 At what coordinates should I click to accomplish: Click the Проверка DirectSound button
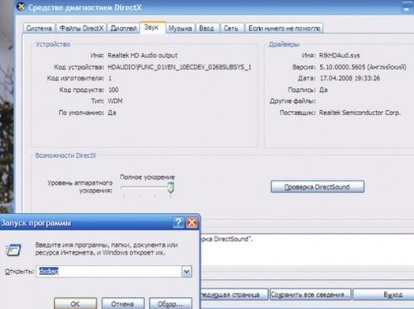point(317,187)
